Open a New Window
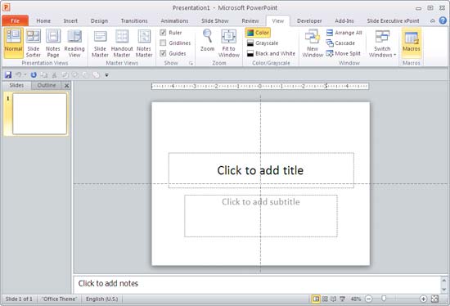The height and width of the screenshot is (306, 450). pyautogui.click(x=313, y=43)
